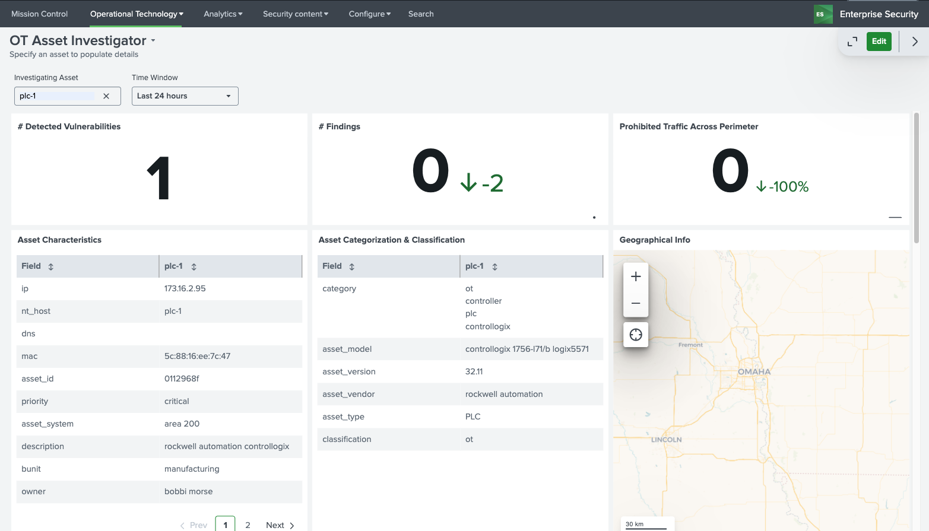This screenshot has height=531, width=929.
Task: Click the dashboard vertical scrollbar
Action: pyautogui.click(x=917, y=178)
